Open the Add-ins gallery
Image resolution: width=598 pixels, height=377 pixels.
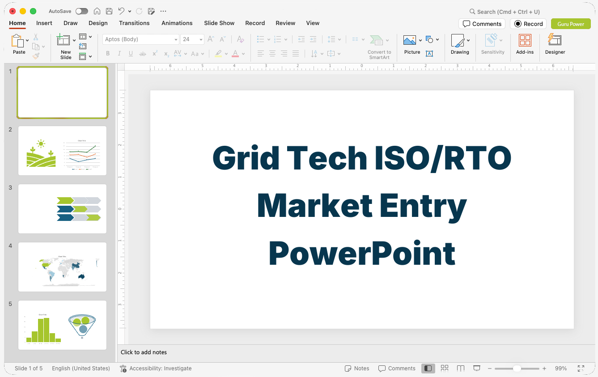point(525,40)
